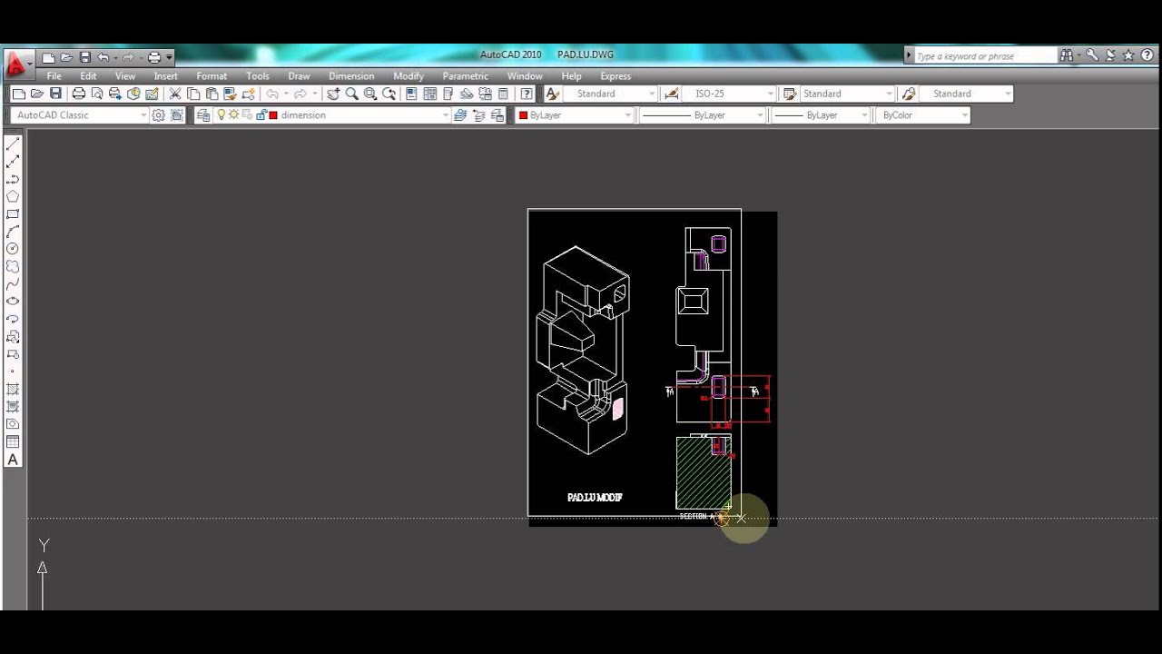Toggle dimension layer lock padlock icon
The image size is (1162, 654).
(261, 115)
